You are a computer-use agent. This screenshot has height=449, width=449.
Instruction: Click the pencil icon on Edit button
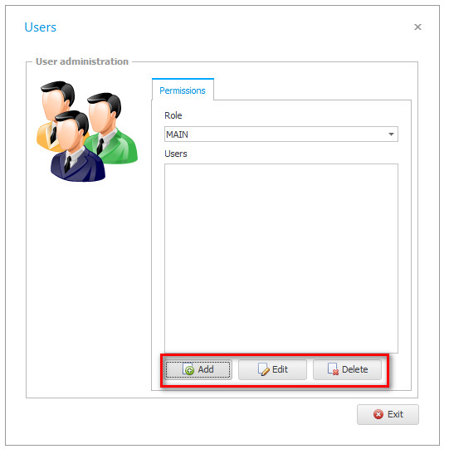click(263, 369)
